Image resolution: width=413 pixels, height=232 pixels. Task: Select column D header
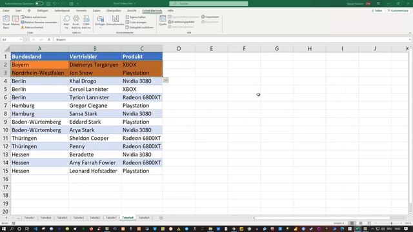pos(179,49)
